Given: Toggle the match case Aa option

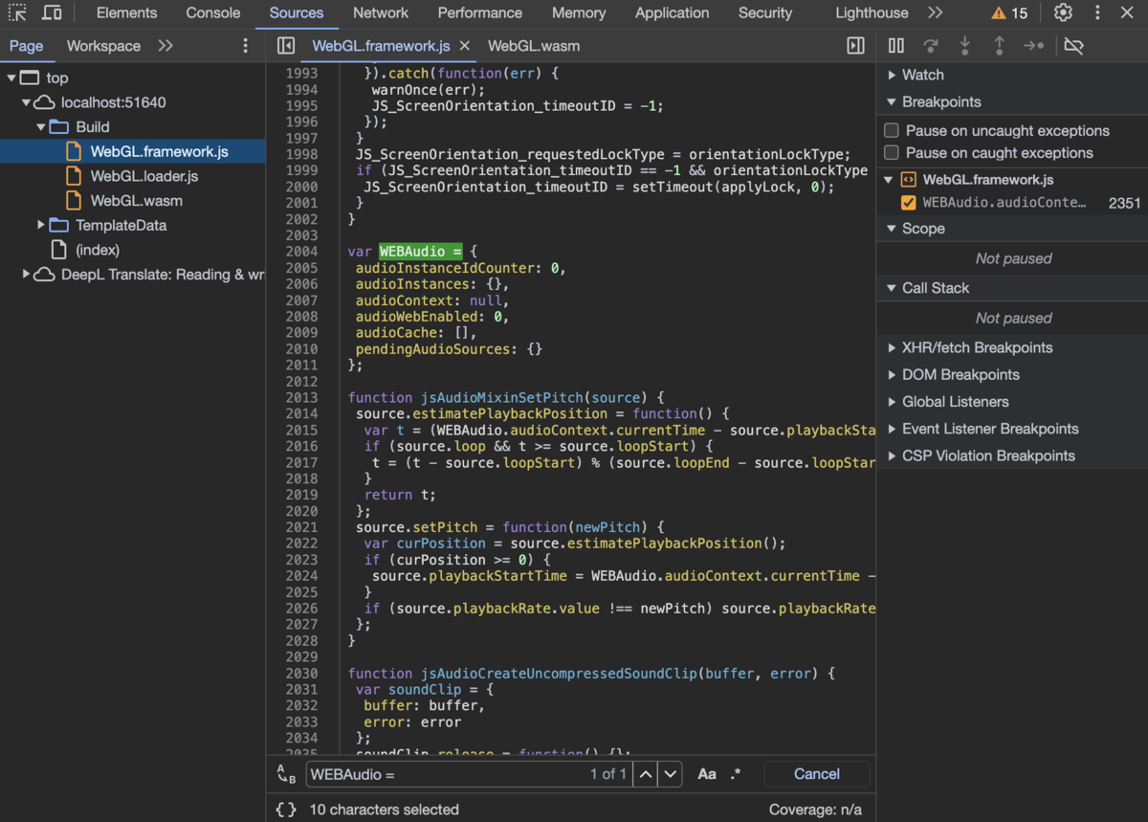Looking at the screenshot, I should [707, 774].
